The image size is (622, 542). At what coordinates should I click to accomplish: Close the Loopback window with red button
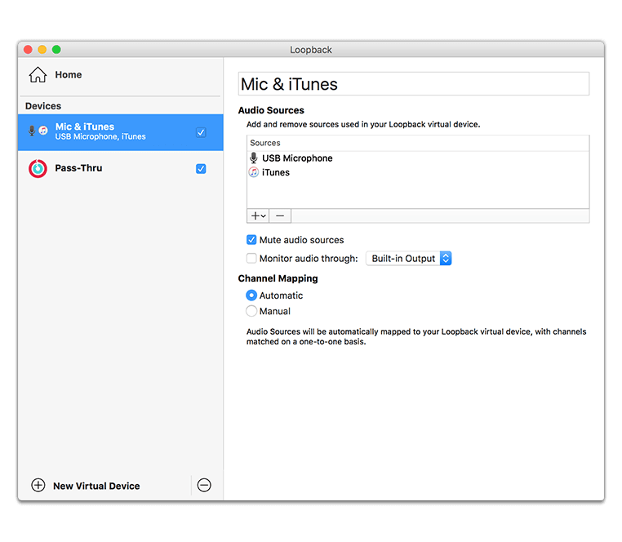28,49
